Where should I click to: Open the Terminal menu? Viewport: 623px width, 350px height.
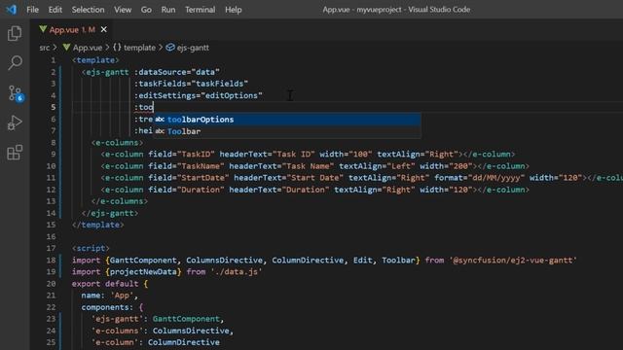200,10
